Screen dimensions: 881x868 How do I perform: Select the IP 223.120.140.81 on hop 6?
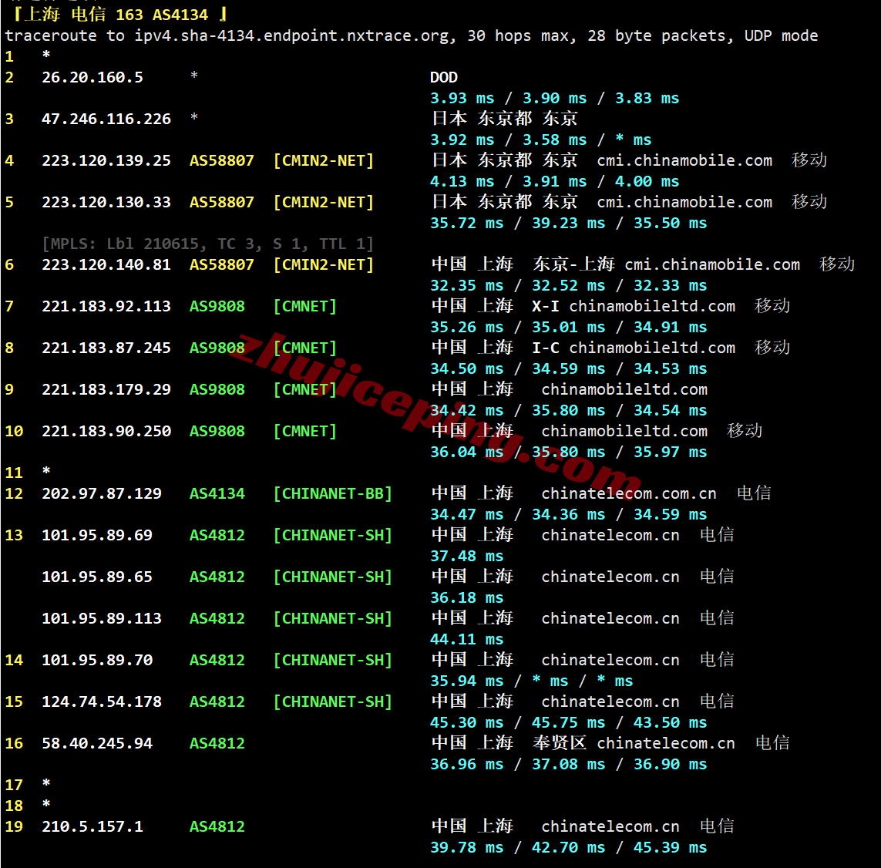pyautogui.click(x=106, y=264)
